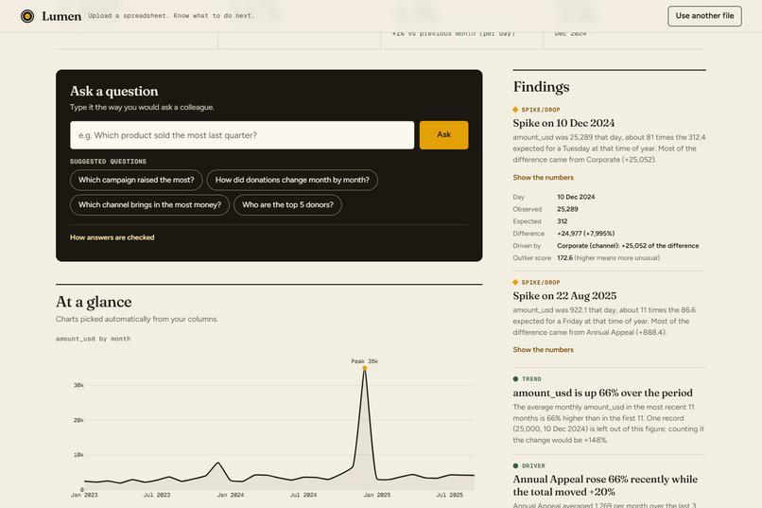Focus the Ask a question input field
Image resolution: width=762 pixels, height=508 pixels.
point(242,135)
